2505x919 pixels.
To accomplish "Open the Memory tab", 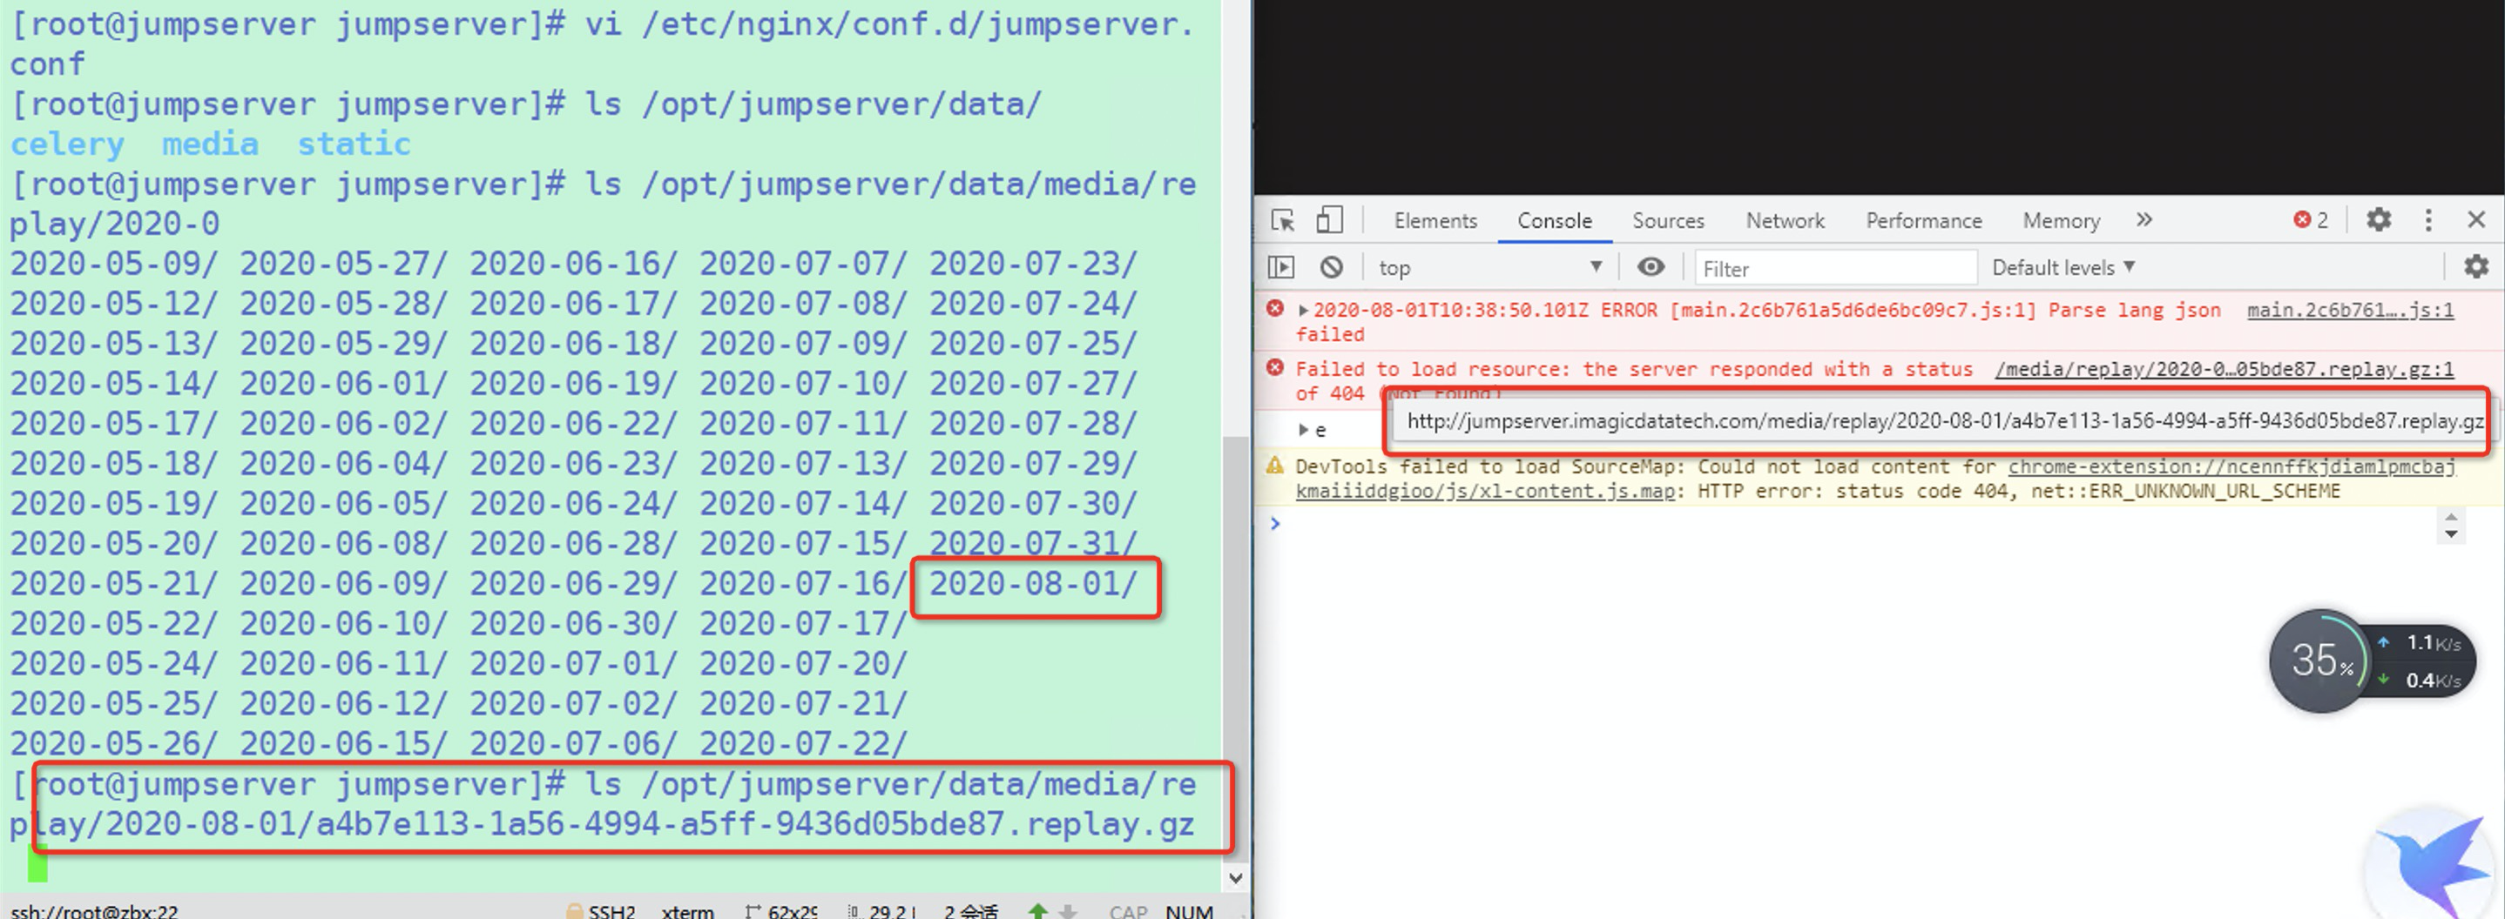I will coord(2062,220).
